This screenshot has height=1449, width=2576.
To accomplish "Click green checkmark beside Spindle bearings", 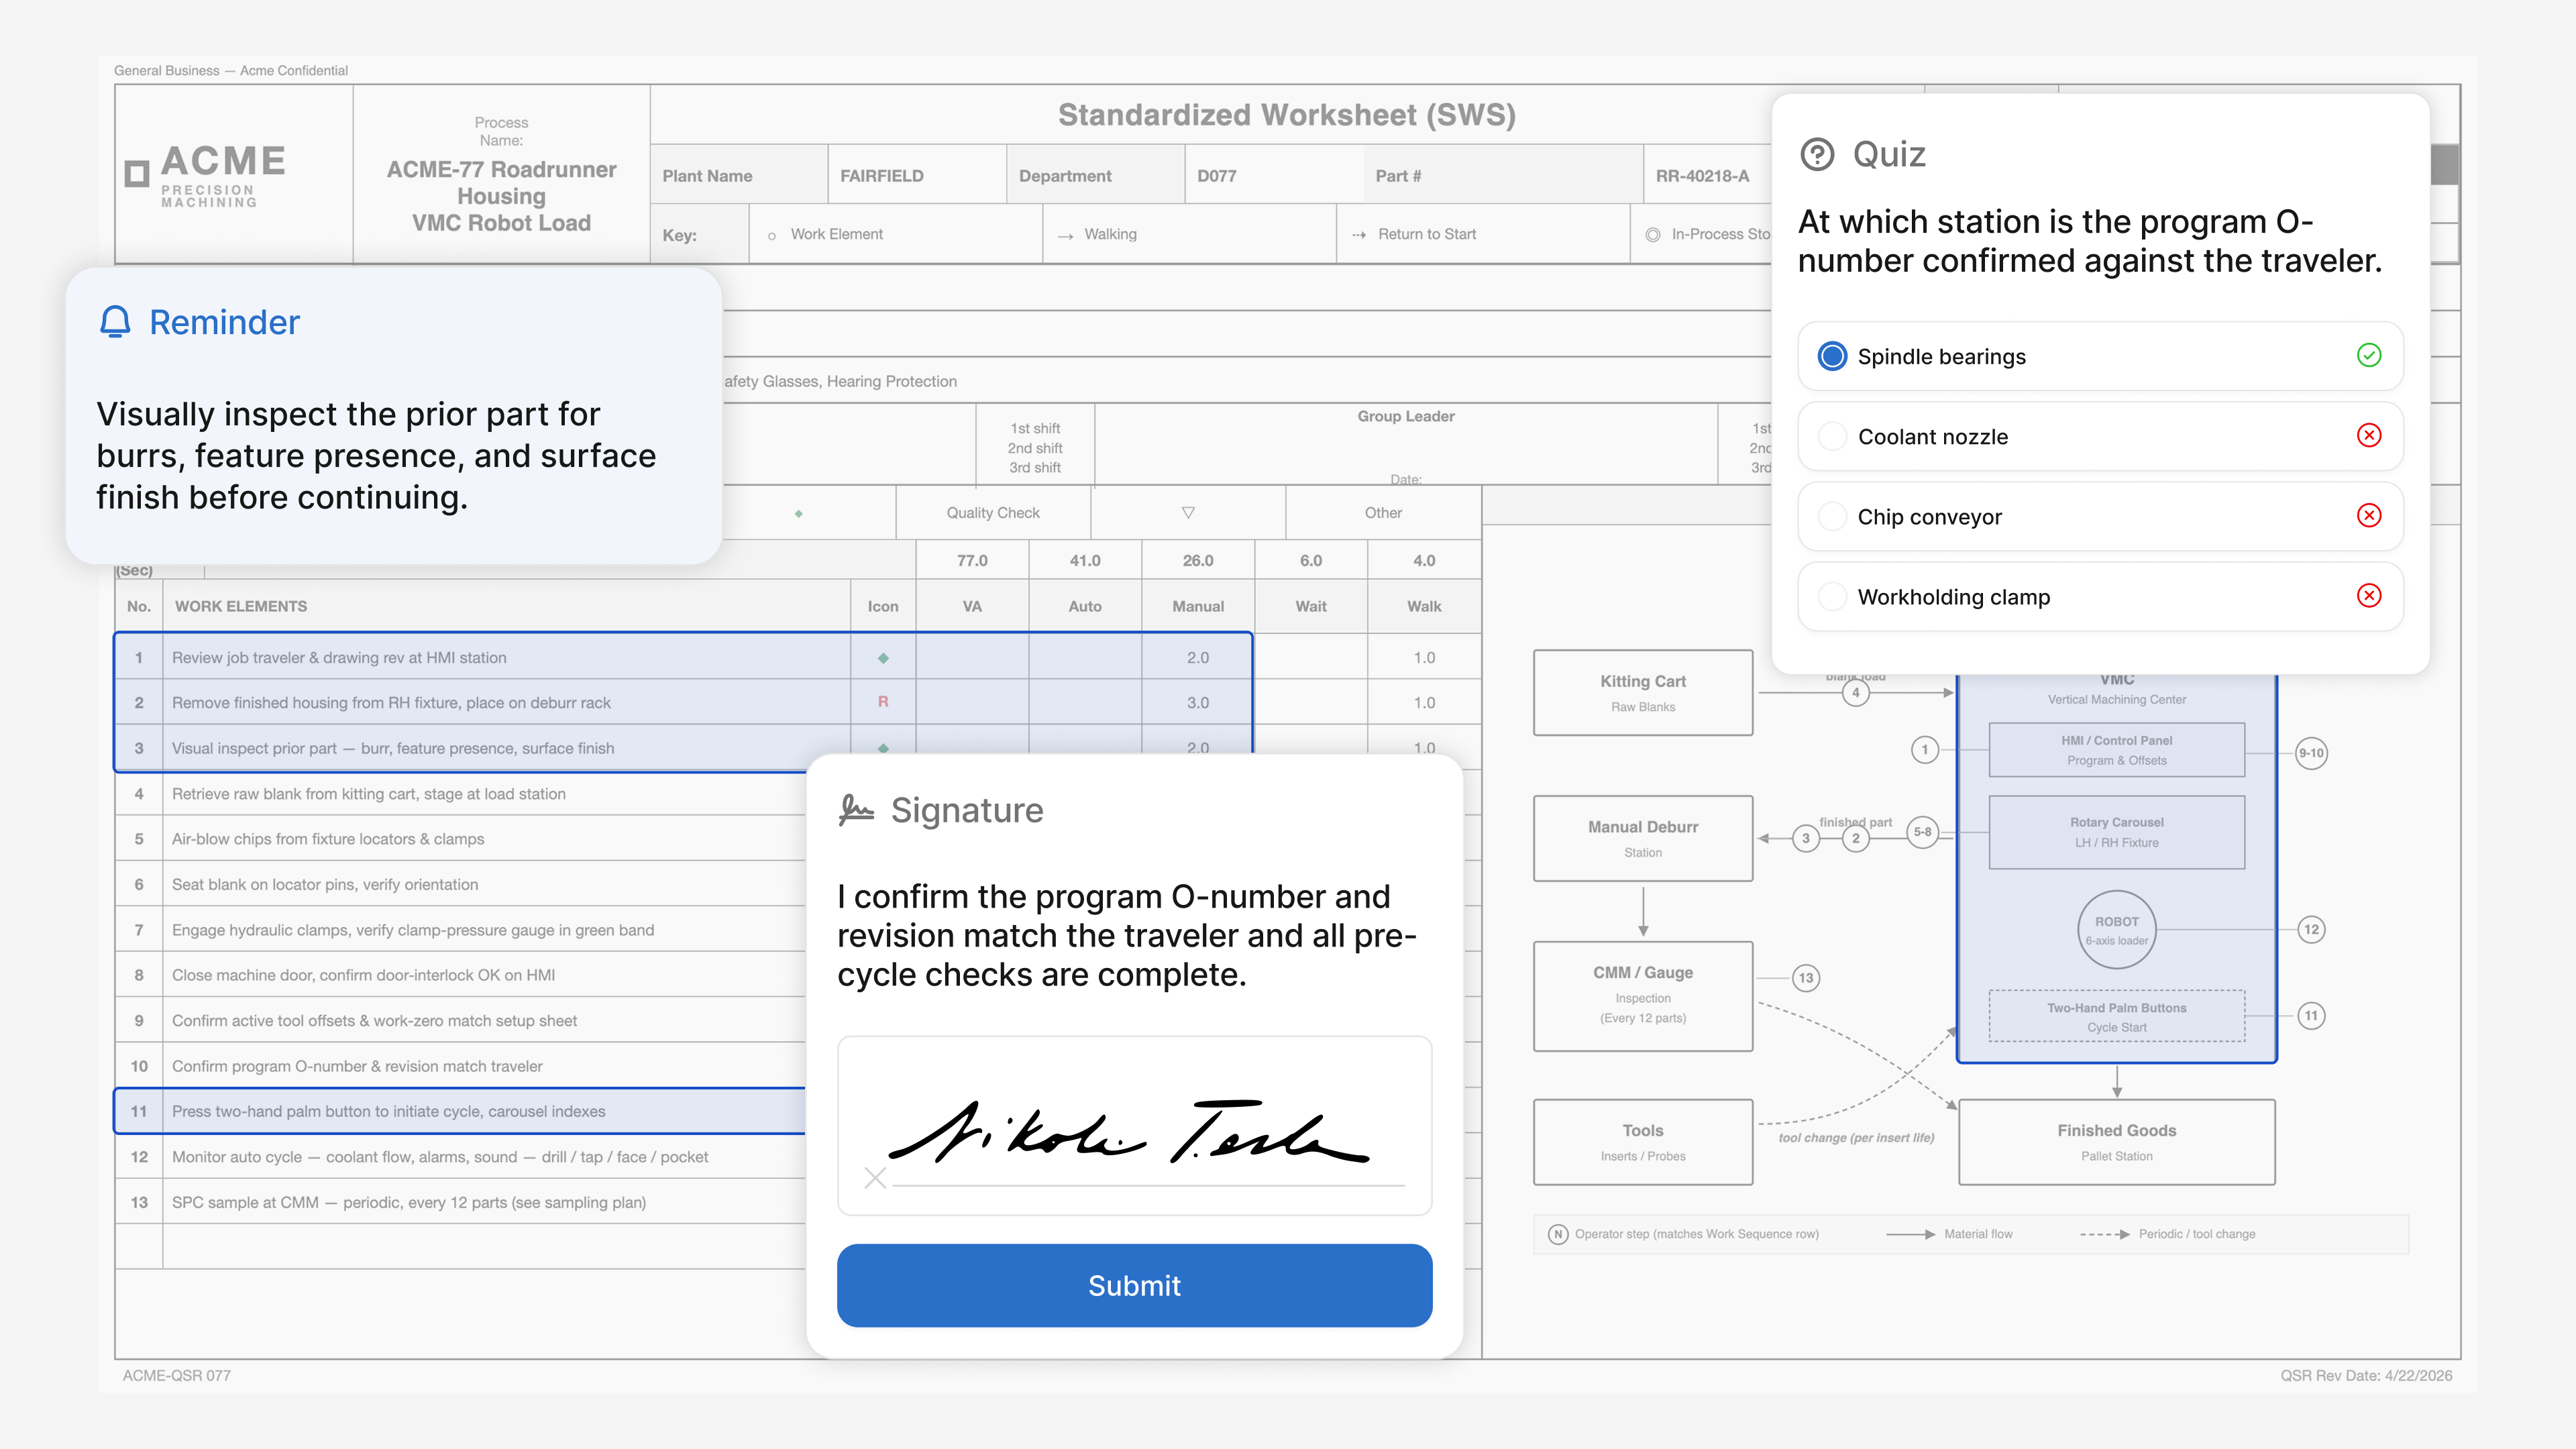I will tap(2368, 356).
